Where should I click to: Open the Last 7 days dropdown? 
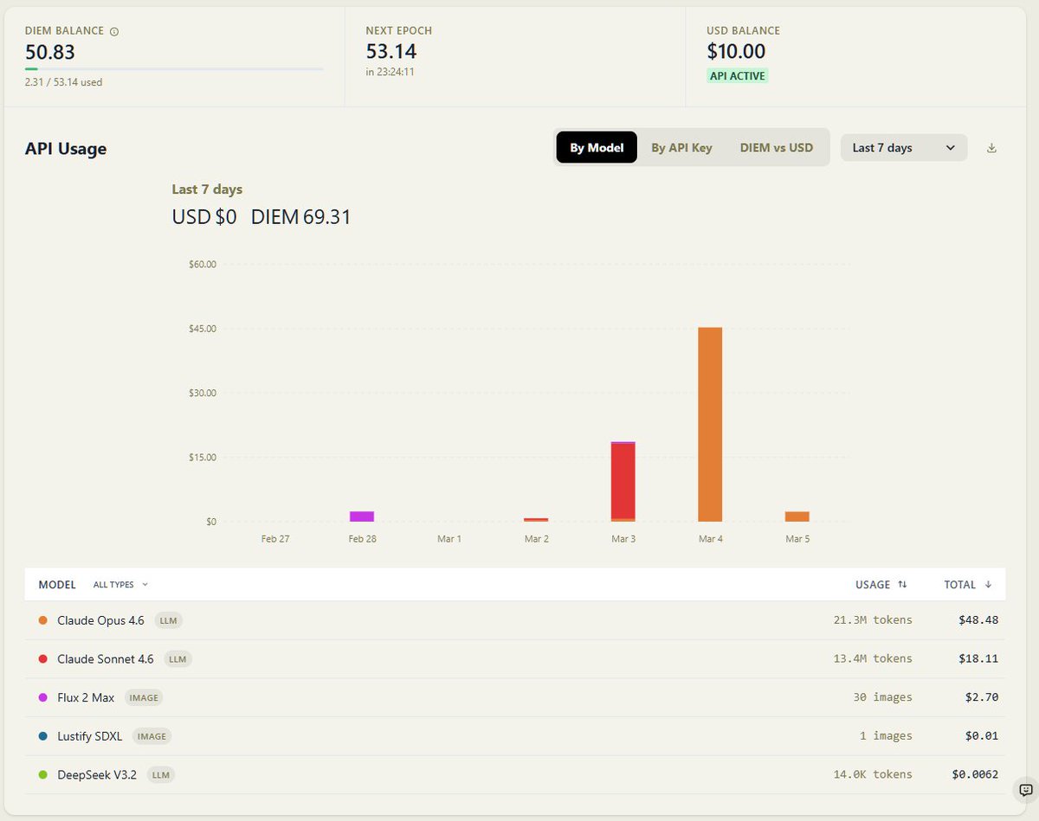point(904,148)
